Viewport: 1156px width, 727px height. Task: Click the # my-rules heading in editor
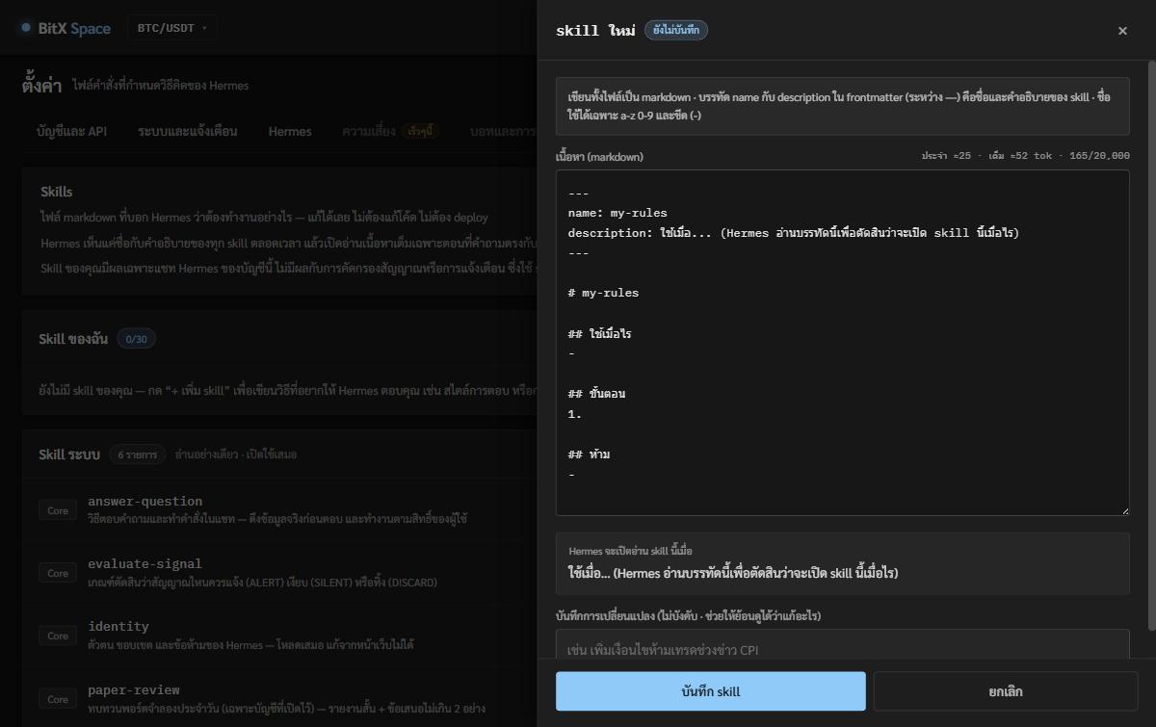pos(603,293)
